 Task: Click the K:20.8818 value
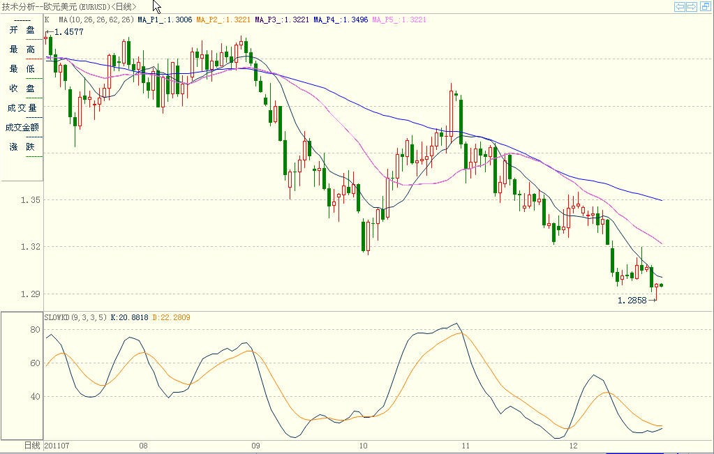pos(129,317)
